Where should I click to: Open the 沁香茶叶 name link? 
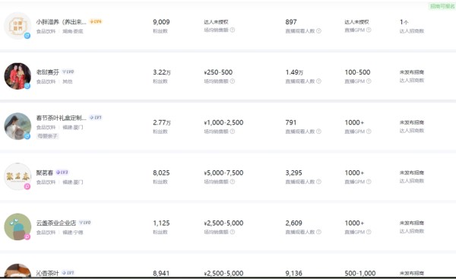(x=47, y=273)
